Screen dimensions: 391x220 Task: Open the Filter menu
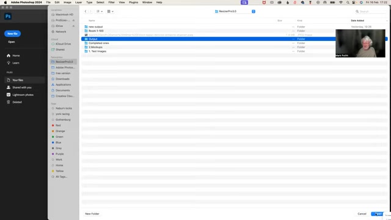point(111,2)
